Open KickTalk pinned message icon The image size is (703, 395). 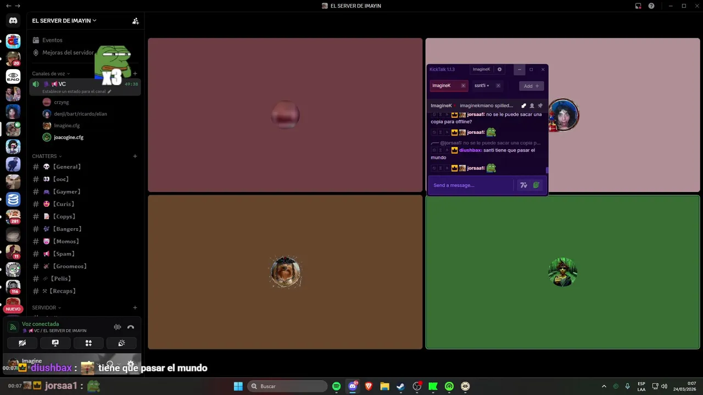point(540,105)
